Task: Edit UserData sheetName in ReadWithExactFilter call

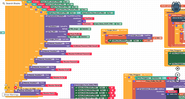Action: (x=88, y=19)
